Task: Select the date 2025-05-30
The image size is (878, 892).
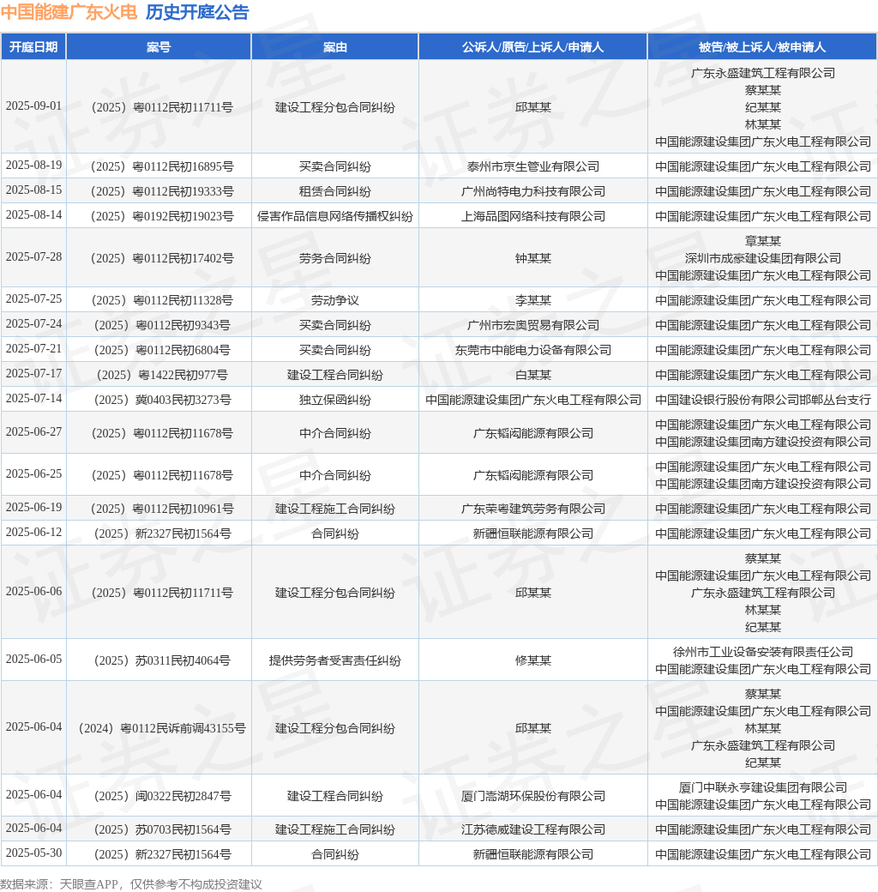Action: pyautogui.click(x=33, y=853)
